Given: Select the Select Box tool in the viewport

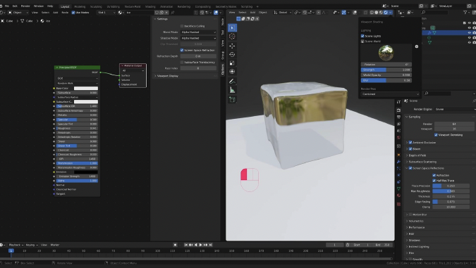Looking at the screenshot, I should pos(232,28).
